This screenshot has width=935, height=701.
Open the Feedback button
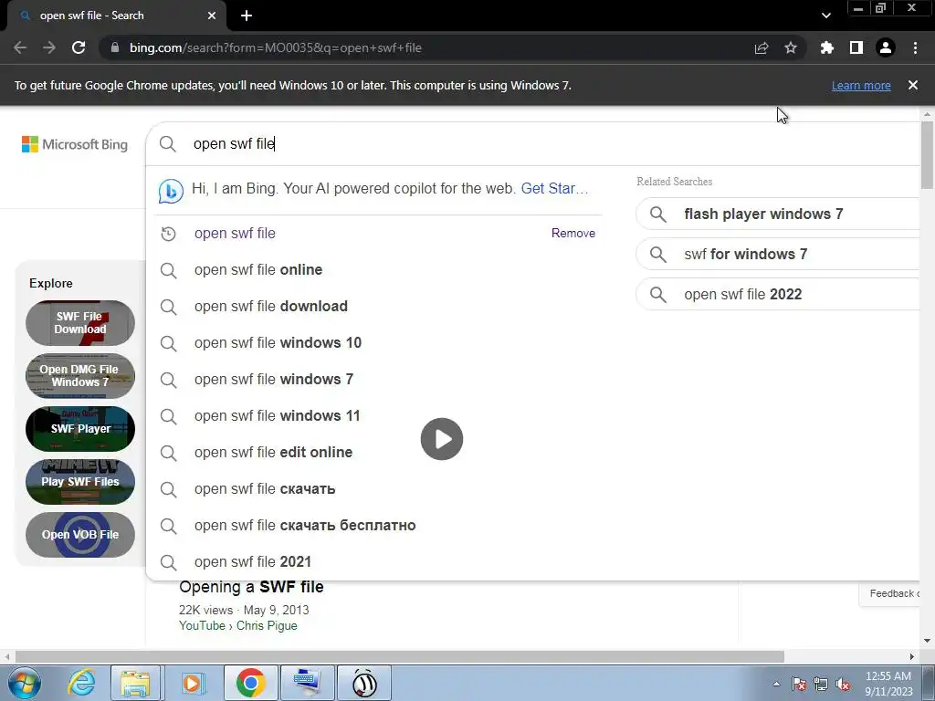tap(891, 593)
